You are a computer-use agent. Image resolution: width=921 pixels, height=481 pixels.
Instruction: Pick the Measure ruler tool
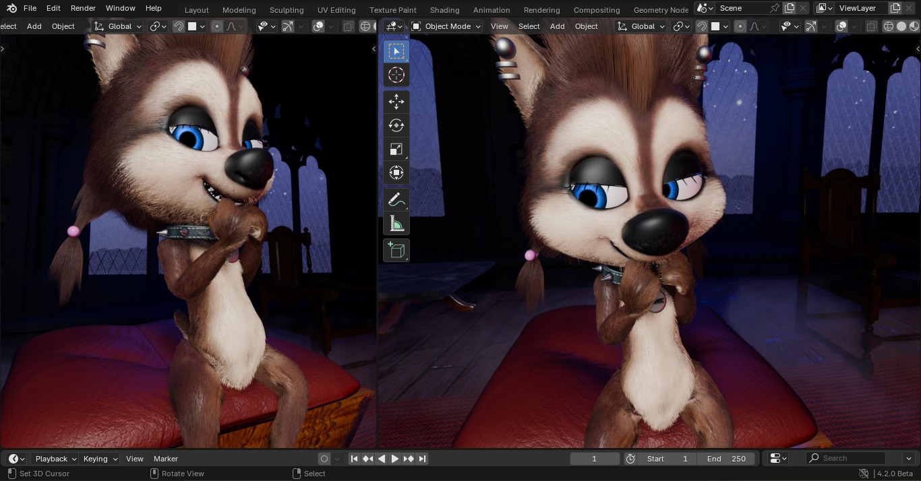pyautogui.click(x=396, y=224)
